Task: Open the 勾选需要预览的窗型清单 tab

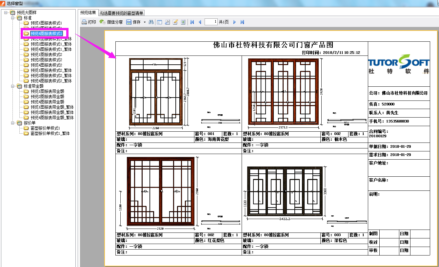Action: 122,13
